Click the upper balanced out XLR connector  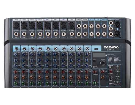117,24
